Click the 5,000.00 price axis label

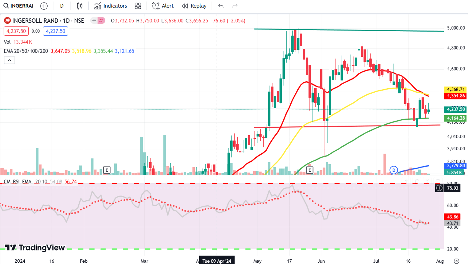[456, 28]
